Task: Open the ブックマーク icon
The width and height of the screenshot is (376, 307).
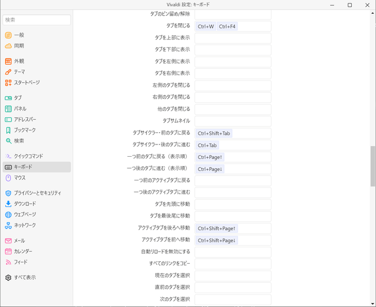Action: click(x=8, y=130)
